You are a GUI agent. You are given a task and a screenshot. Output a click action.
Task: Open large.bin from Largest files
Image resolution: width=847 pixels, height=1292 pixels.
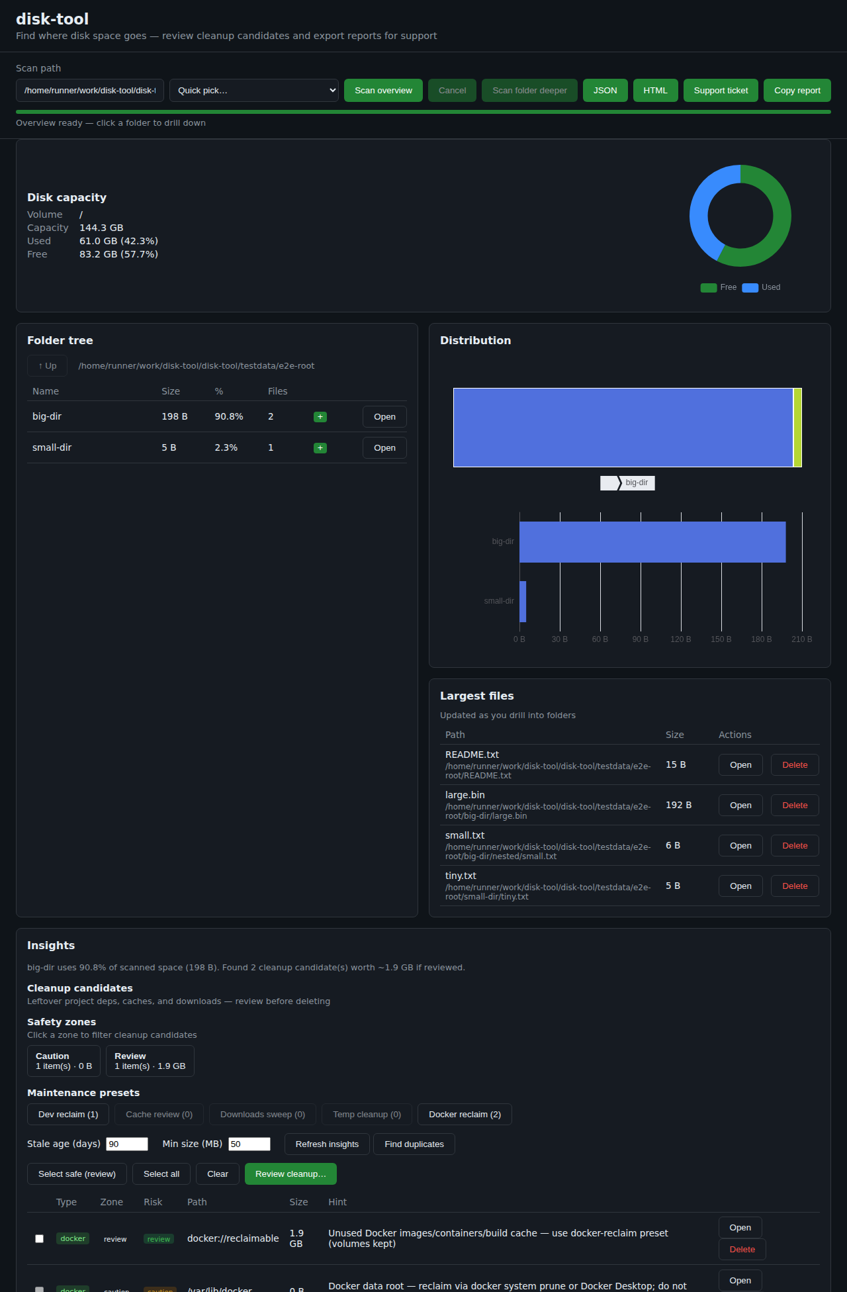pyautogui.click(x=740, y=806)
